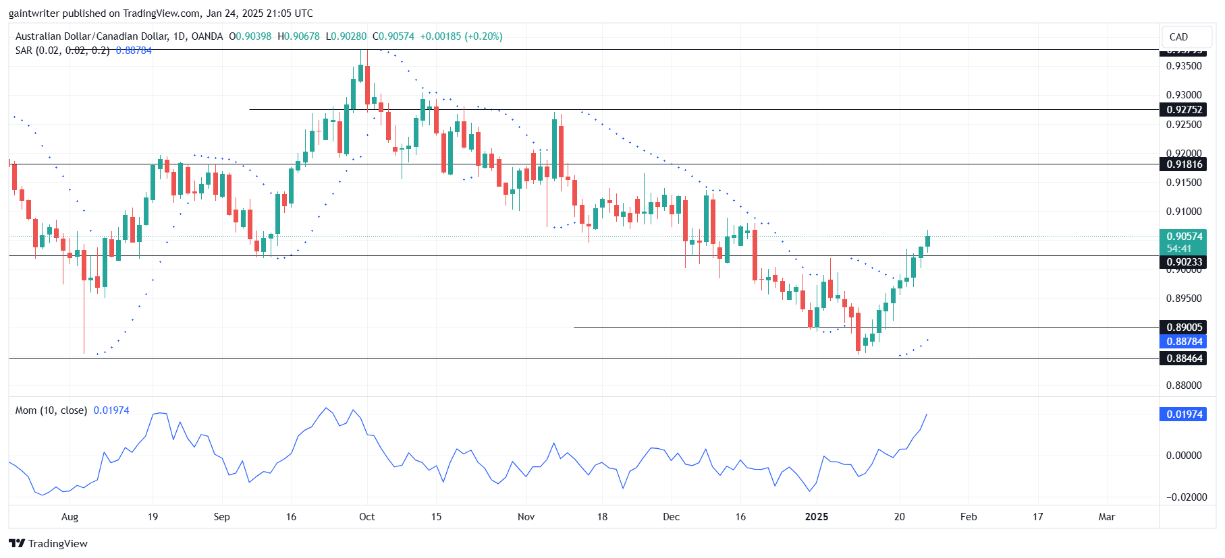Select the Mom (10, close) indicator legend

click(51, 410)
